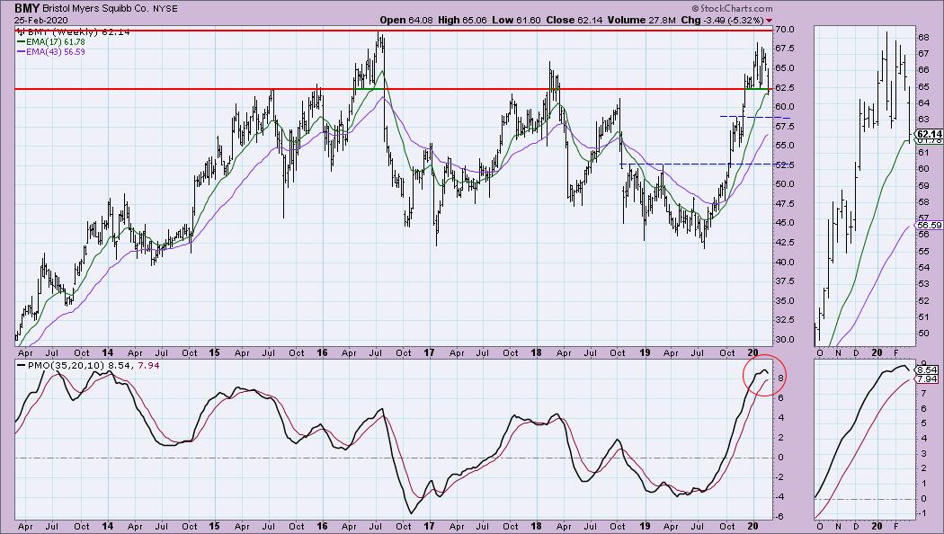
Task: Click the dashed PMO zero line in main panel
Action: tap(393, 458)
